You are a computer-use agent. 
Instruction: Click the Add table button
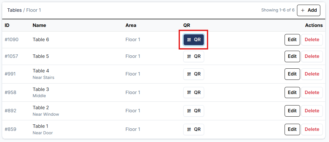tap(308, 10)
